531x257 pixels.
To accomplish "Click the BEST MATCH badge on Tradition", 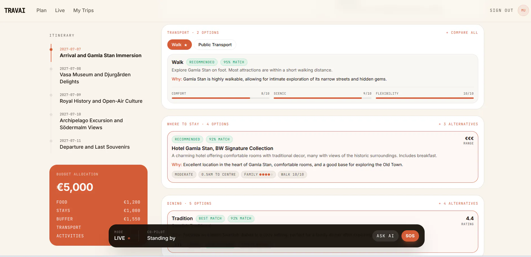I will pos(210,218).
